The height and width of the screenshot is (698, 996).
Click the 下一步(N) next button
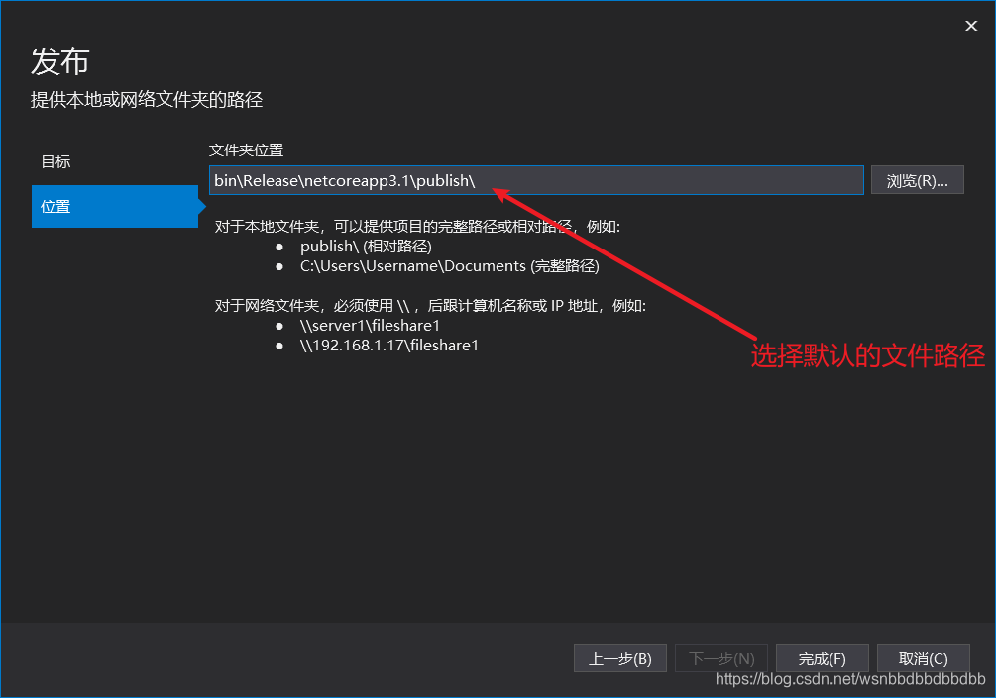point(721,657)
